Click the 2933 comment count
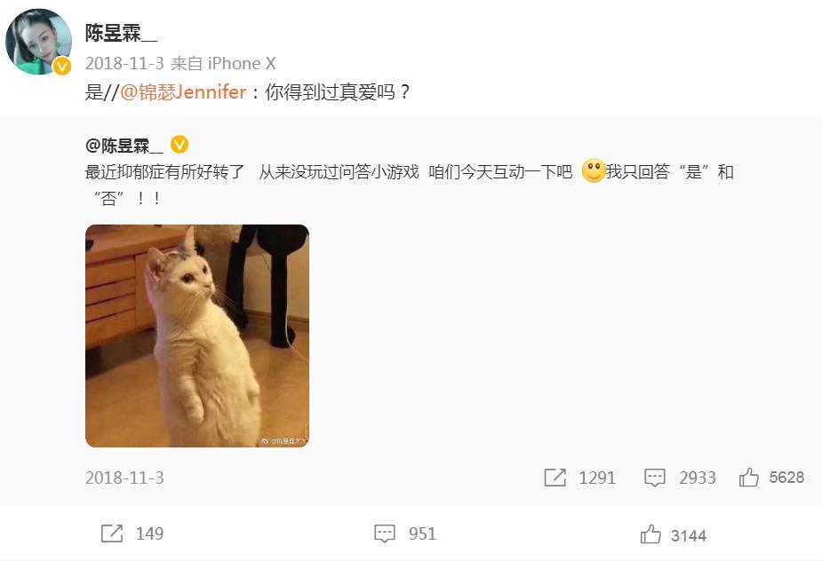This screenshot has height=561, width=822. click(698, 478)
